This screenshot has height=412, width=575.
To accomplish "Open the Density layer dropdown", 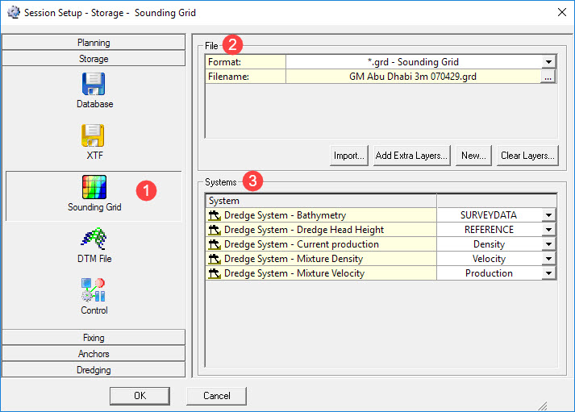I will tap(548, 244).
